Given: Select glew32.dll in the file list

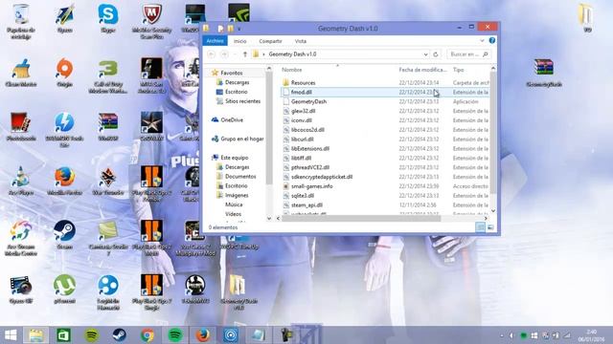Looking at the screenshot, I should point(303,111).
